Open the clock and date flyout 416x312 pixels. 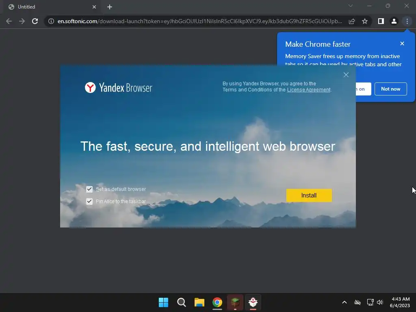pos(400,302)
